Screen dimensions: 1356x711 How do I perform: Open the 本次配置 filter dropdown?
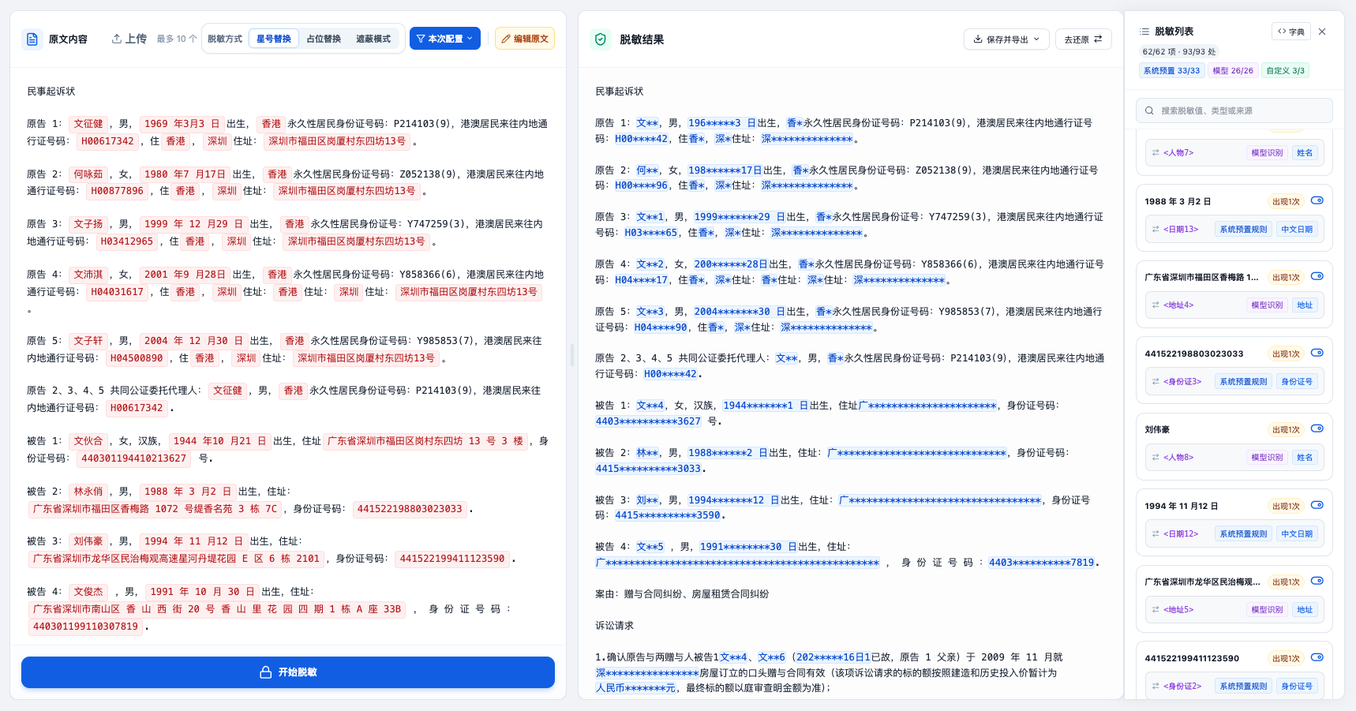[x=445, y=39]
